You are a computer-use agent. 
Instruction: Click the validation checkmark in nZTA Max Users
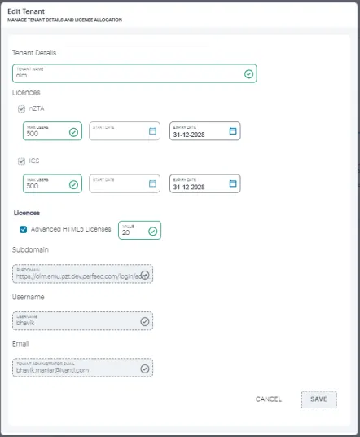tap(73, 132)
